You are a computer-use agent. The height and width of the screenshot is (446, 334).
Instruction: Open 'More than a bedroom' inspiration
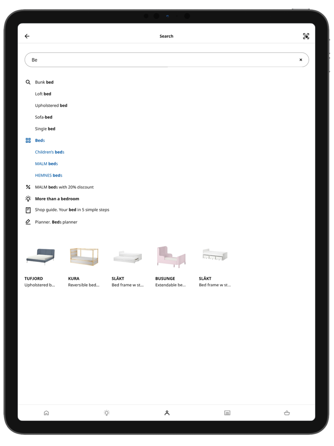click(x=57, y=199)
